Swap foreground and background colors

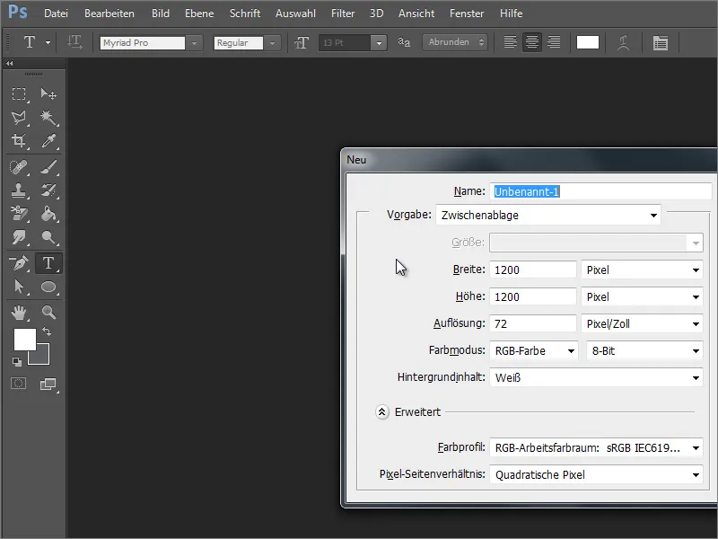pos(47,331)
